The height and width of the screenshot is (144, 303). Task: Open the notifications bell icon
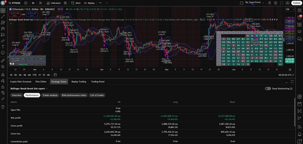click(300, 134)
